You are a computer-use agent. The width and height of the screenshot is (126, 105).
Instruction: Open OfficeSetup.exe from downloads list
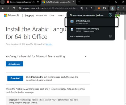pos(91,22)
